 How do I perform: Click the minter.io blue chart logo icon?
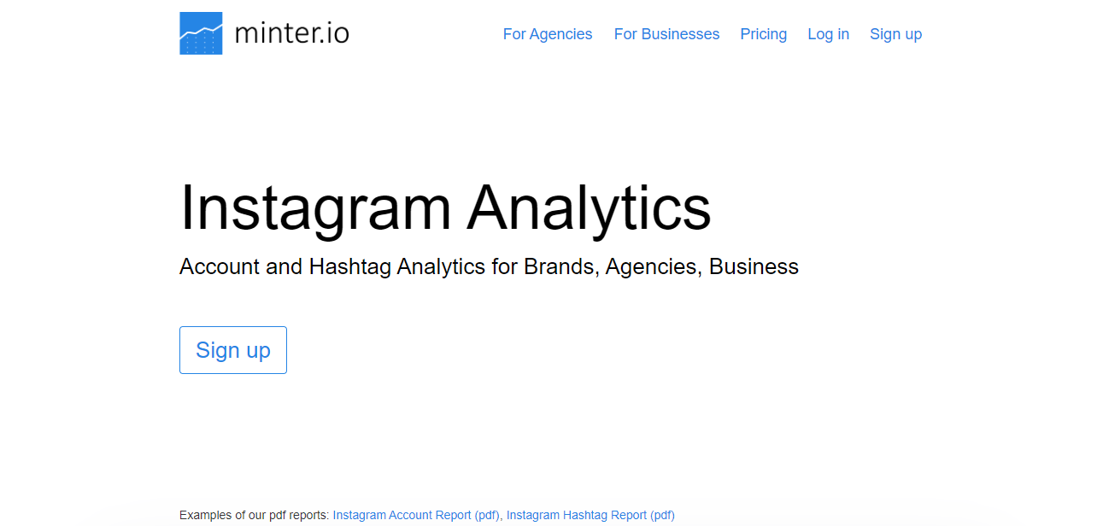(x=201, y=33)
